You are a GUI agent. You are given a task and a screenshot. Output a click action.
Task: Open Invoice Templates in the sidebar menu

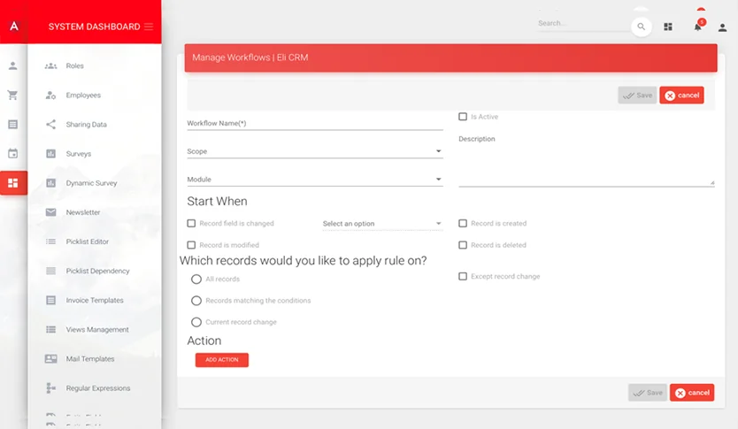94,300
